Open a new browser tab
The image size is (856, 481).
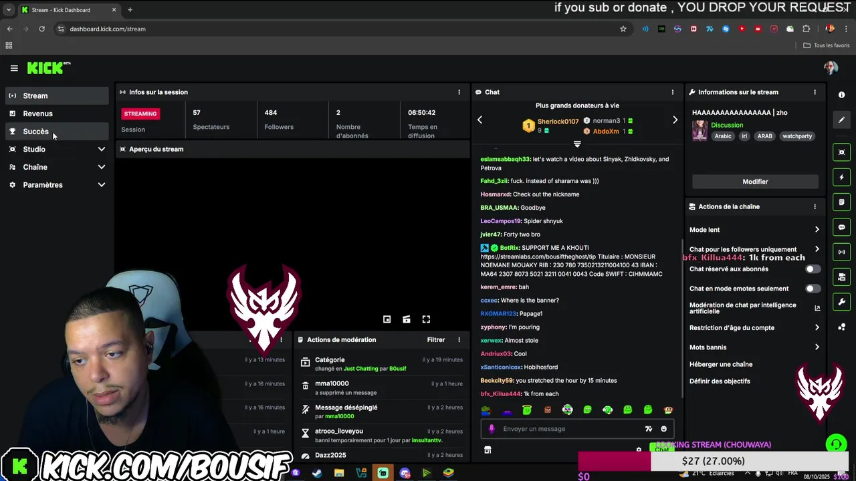130,10
